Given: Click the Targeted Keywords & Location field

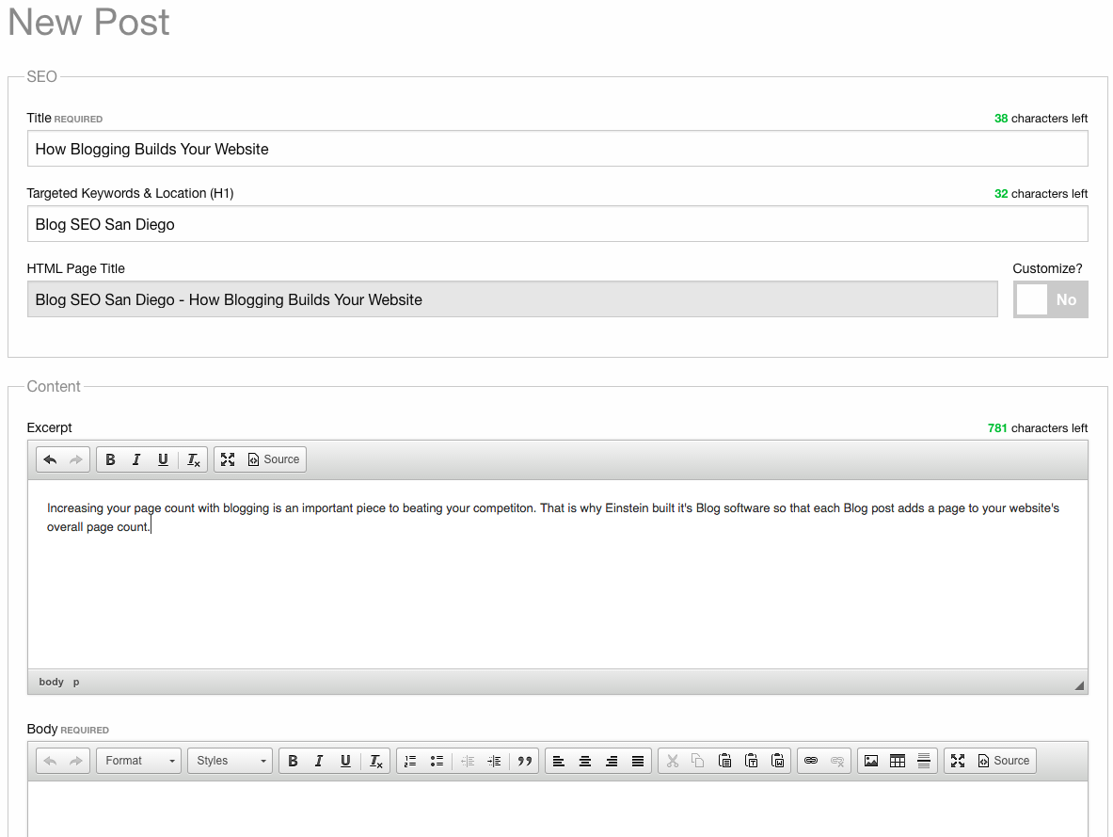Looking at the screenshot, I should (557, 224).
